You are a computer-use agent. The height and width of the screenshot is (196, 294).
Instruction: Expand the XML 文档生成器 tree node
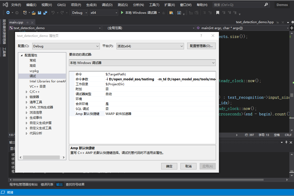click(27, 107)
